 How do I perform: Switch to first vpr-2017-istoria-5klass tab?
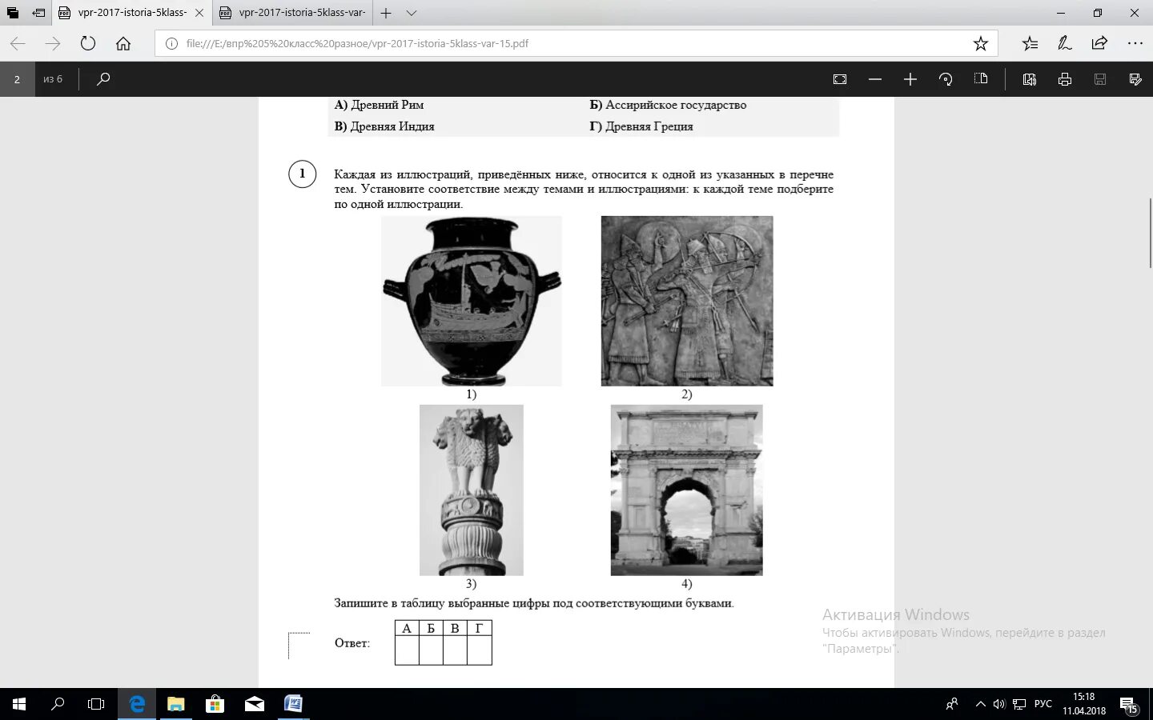(132, 13)
